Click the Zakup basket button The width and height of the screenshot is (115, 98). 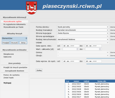tap(23, 43)
